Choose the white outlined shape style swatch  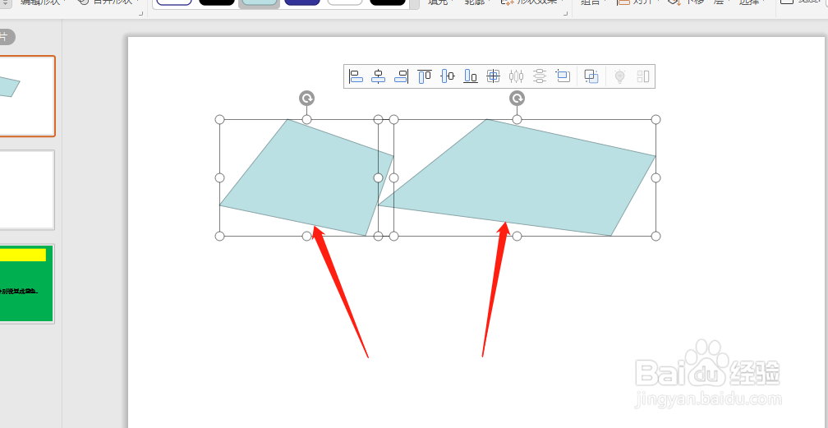tap(345, 2)
